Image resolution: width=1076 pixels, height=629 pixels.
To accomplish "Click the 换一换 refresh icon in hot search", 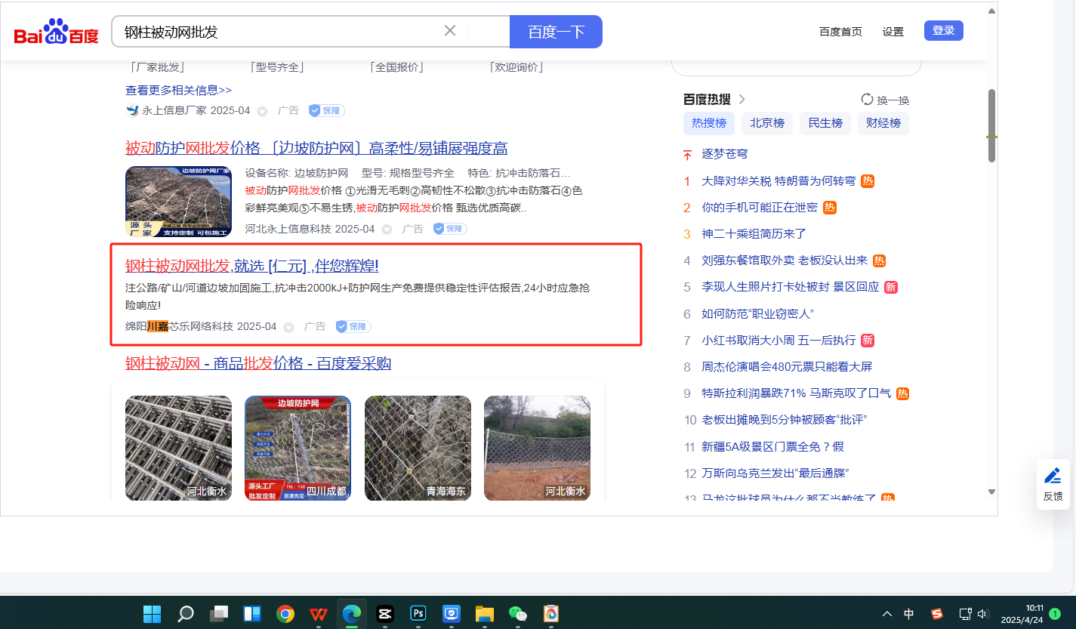I will coord(867,100).
